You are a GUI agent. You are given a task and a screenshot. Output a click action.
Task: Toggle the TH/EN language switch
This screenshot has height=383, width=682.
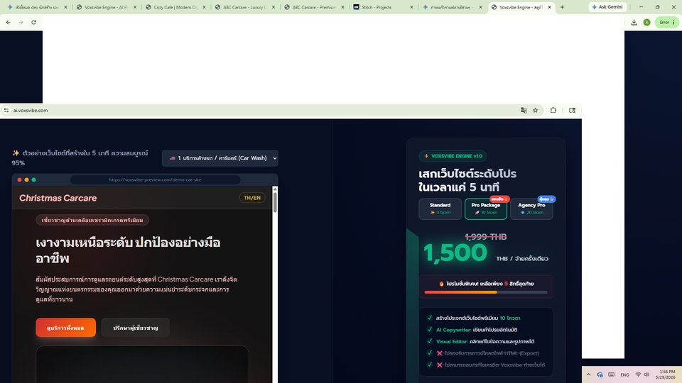click(252, 198)
